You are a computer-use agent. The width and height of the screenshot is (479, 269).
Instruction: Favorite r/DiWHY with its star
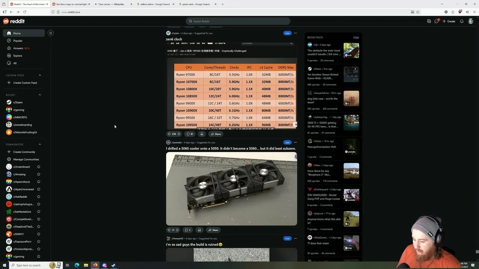coord(39,234)
